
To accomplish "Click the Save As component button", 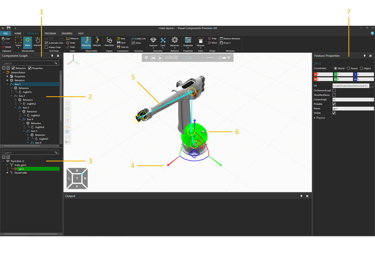I will click(x=123, y=47).
